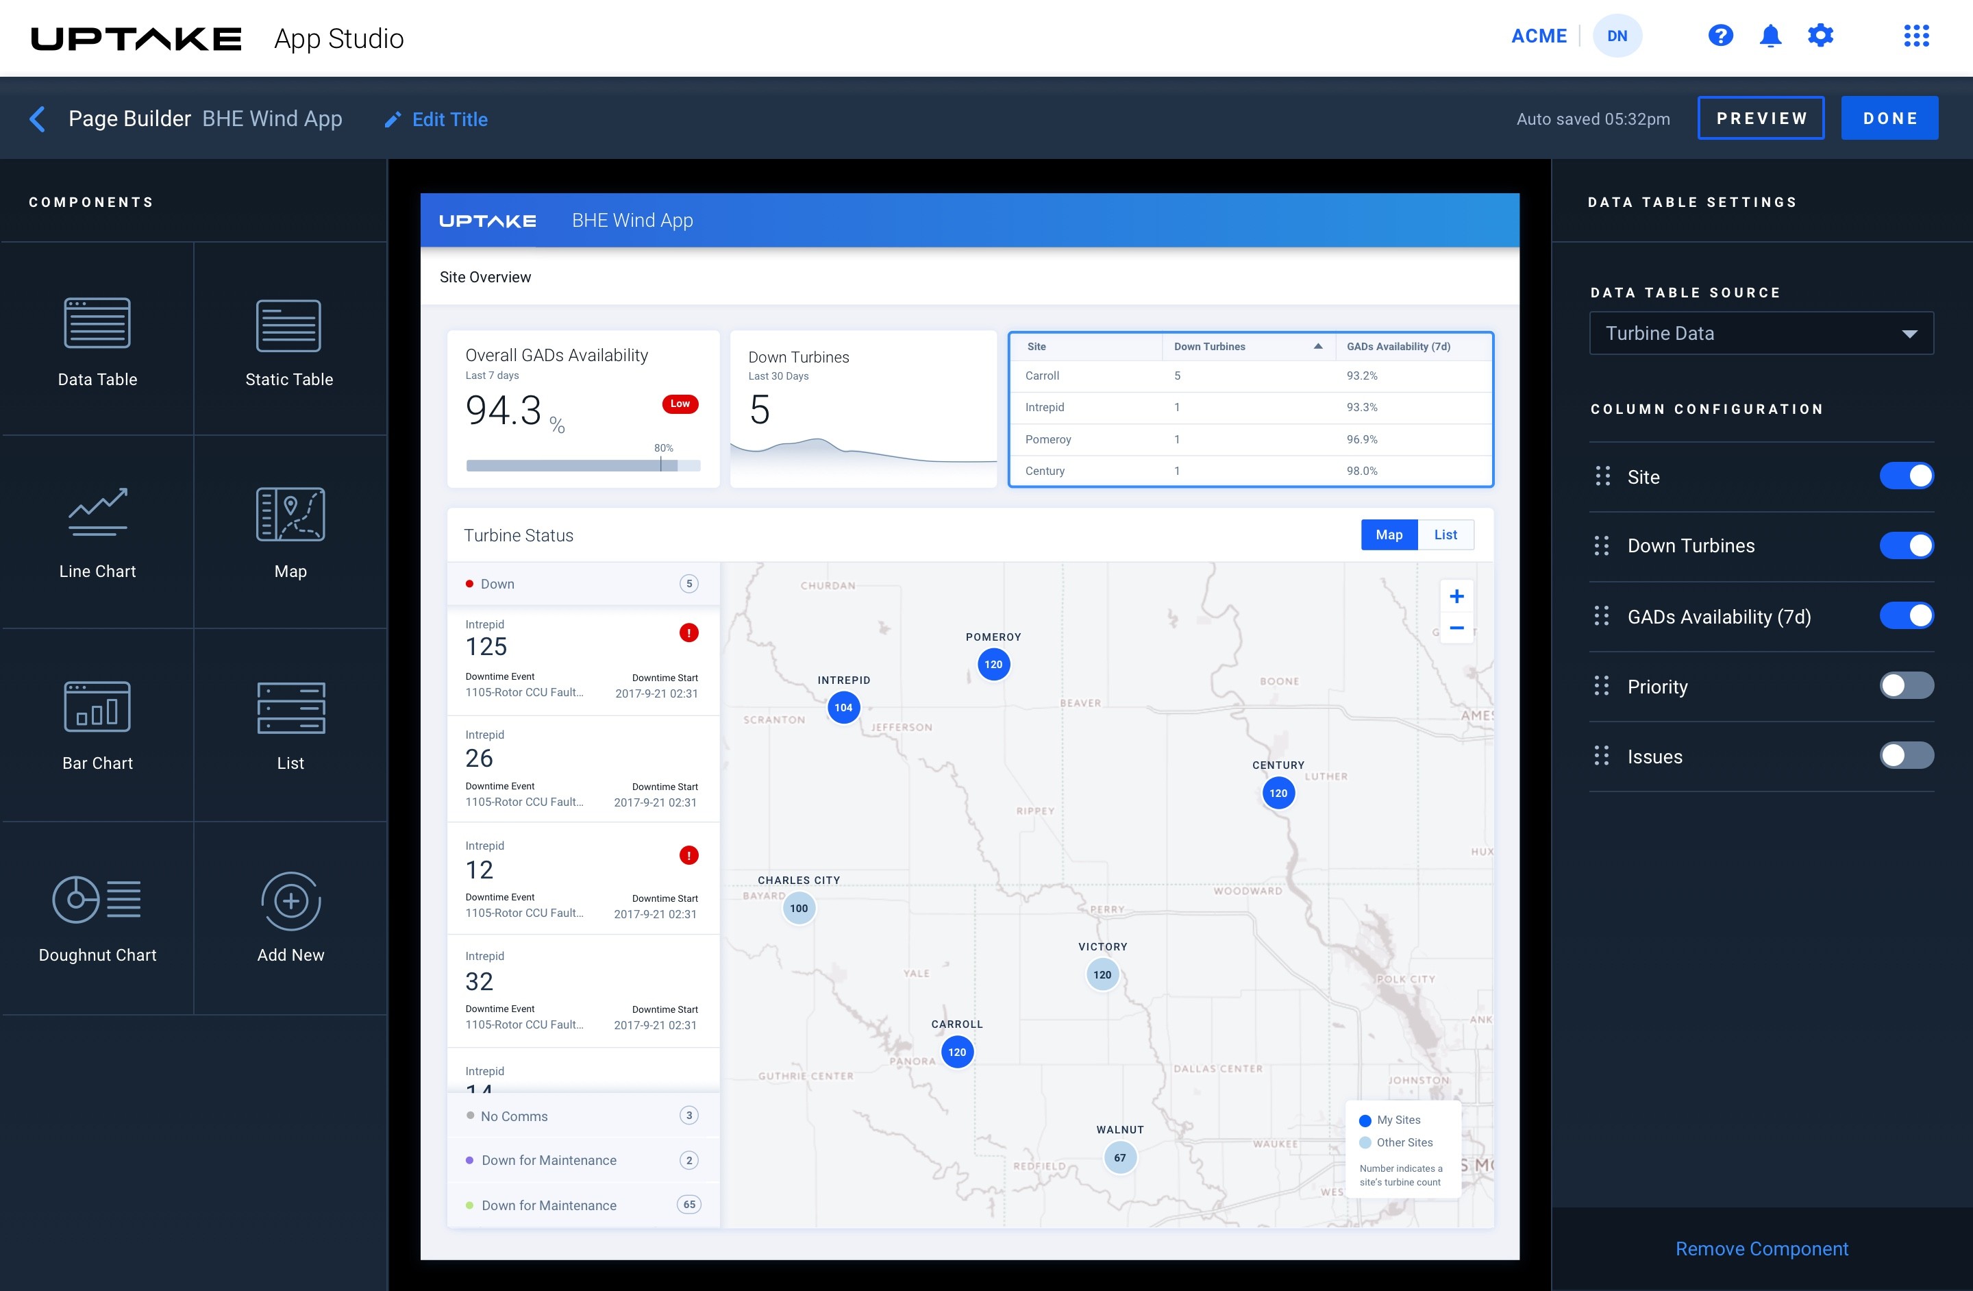The image size is (1973, 1291).
Task: Disable the Site column toggle
Action: pos(1906,476)
